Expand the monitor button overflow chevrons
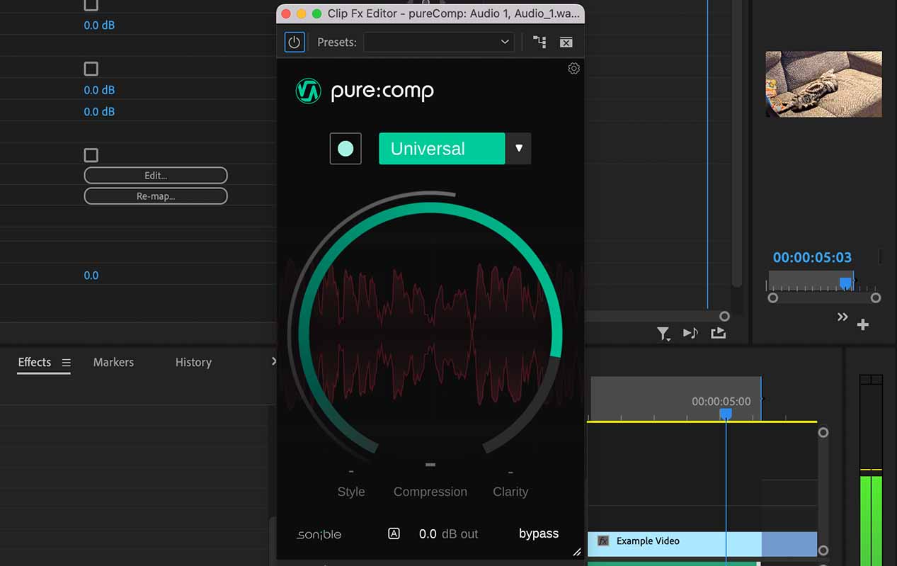 [x=842, y=317]
